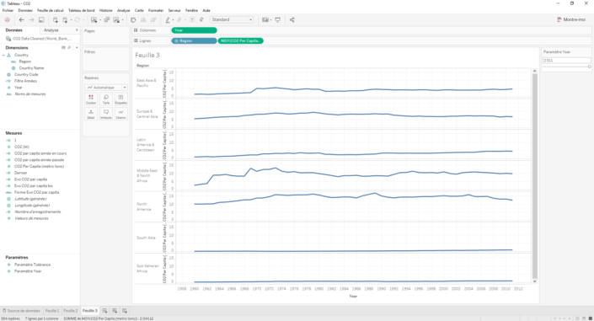Image resolution: width=594 pixels, height=321 pixels.
Task: Add a new story tab icon
Action: coord(125,311)
